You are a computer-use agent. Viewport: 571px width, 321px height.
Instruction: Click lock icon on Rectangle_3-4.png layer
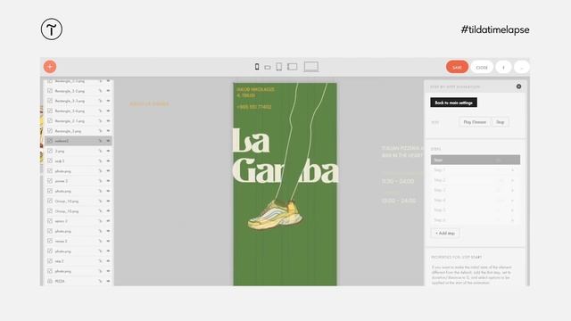tap(100, 111)
